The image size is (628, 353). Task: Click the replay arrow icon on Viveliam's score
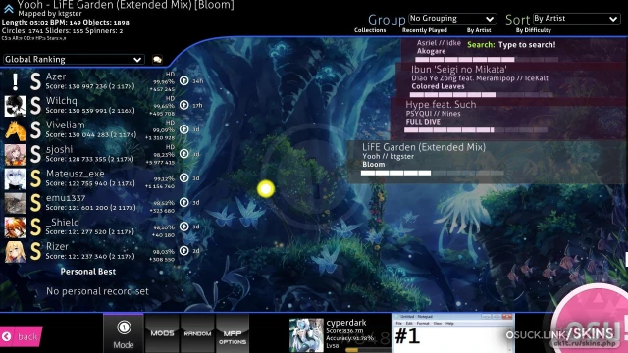click(x=183, y=129)
